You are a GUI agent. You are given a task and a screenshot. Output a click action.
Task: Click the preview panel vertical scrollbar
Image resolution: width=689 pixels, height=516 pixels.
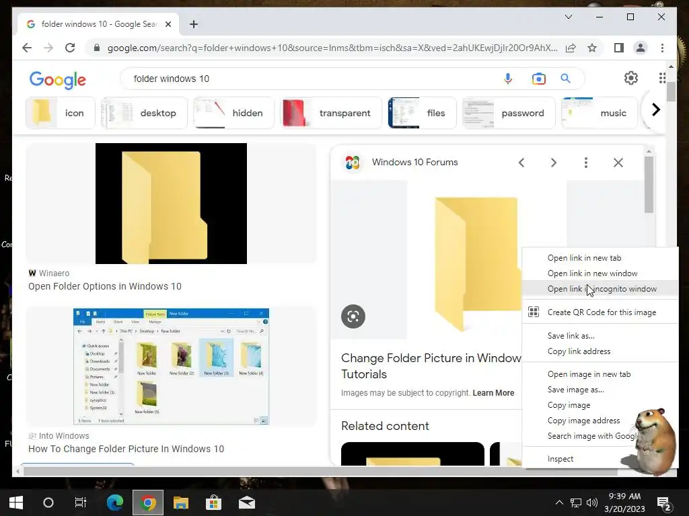click(x=649, y=184)
